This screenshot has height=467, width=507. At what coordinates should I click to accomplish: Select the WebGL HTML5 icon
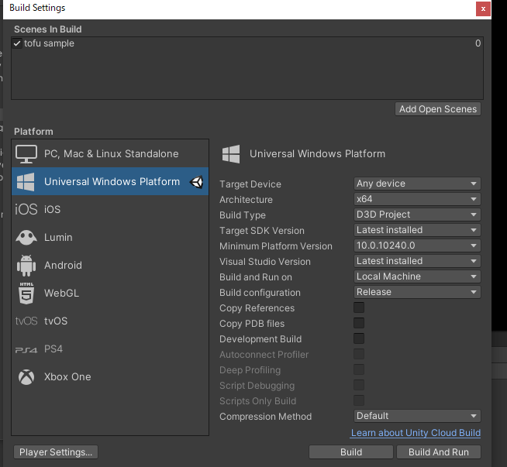[x=26, y=294]
